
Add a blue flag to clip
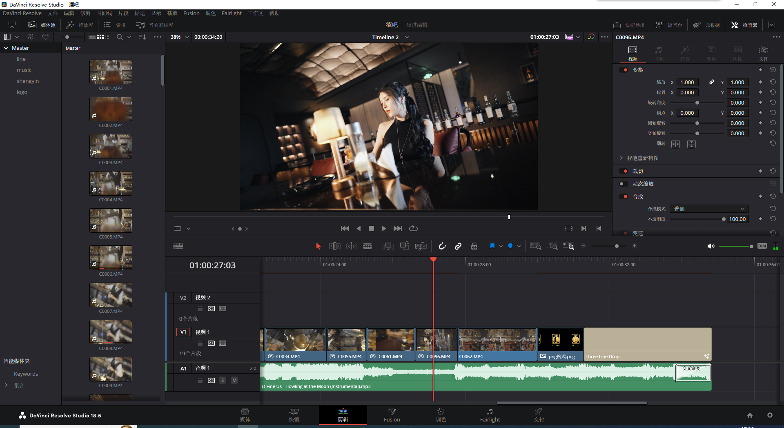click(492, 246)
